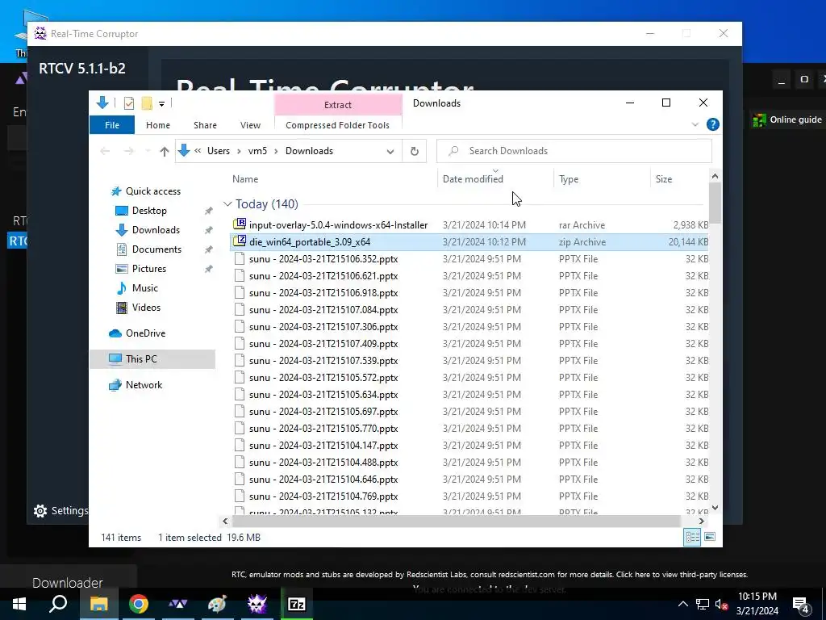This screenshot has height=620, width=826.
Task: Select the Compressed Folder Tools tab
Action: (x=338, y=125)
